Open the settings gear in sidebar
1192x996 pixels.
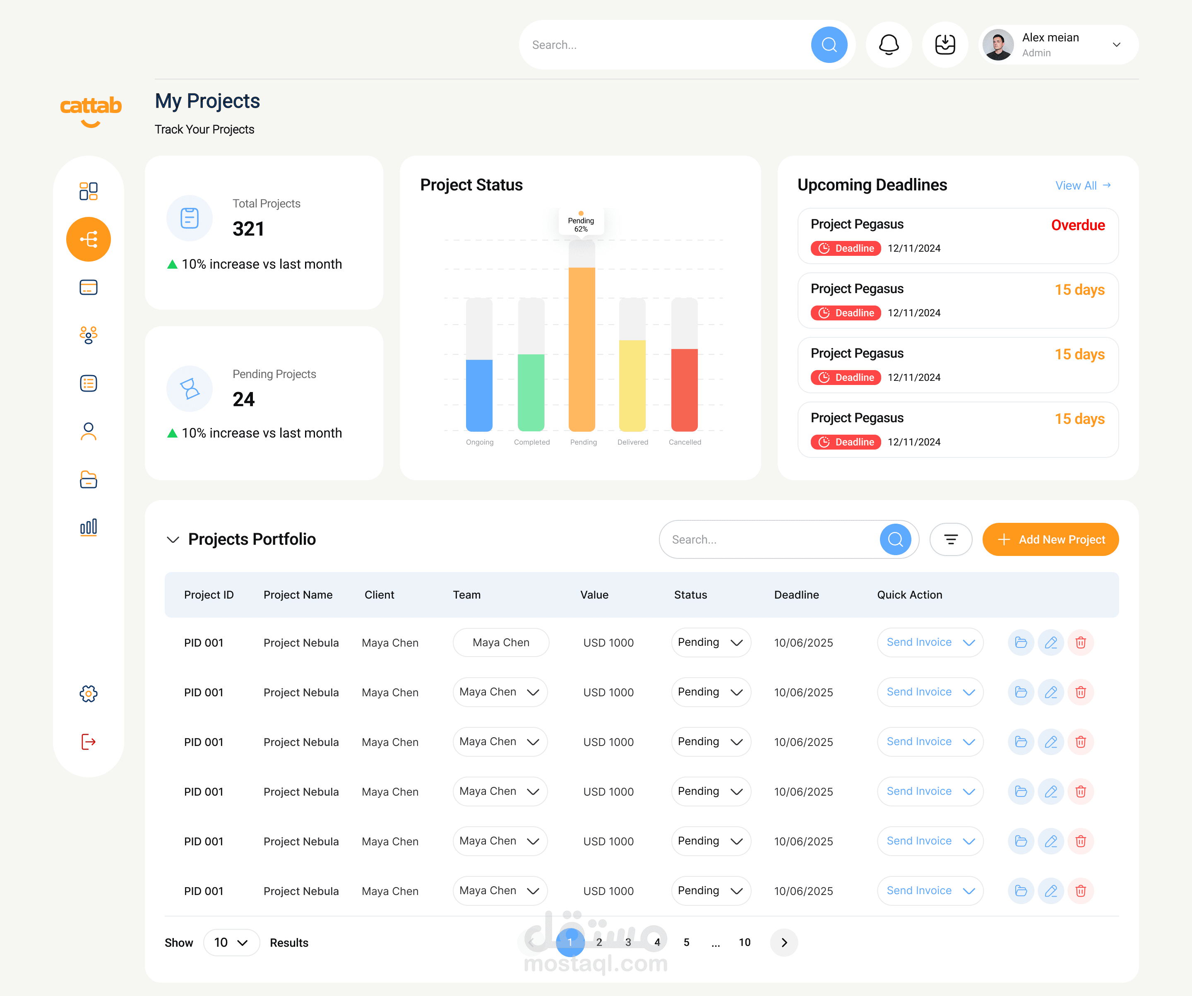pos(89,693)
